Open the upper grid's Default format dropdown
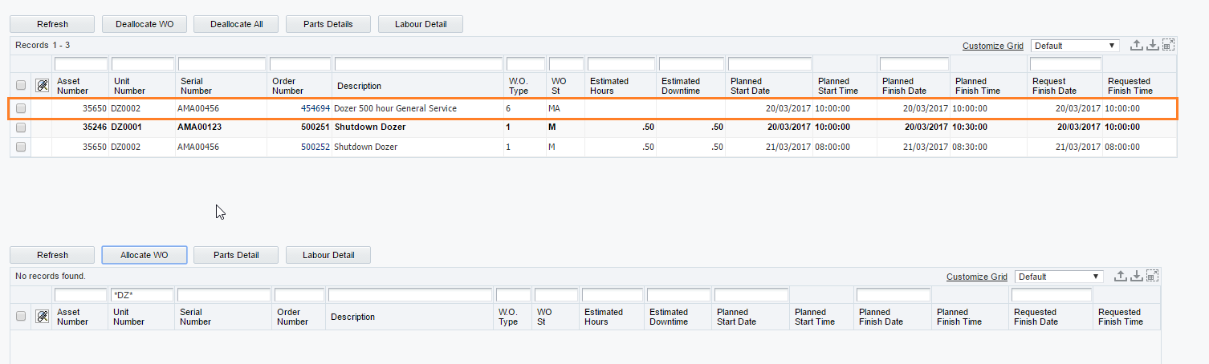 coord(1075,46)
